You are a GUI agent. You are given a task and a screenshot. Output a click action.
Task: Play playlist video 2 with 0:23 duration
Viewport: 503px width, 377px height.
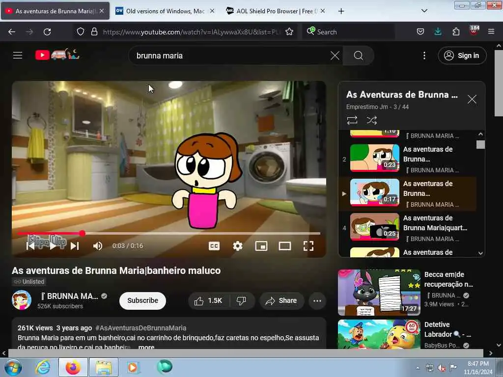pyautogui.click(x=375, y=158)
